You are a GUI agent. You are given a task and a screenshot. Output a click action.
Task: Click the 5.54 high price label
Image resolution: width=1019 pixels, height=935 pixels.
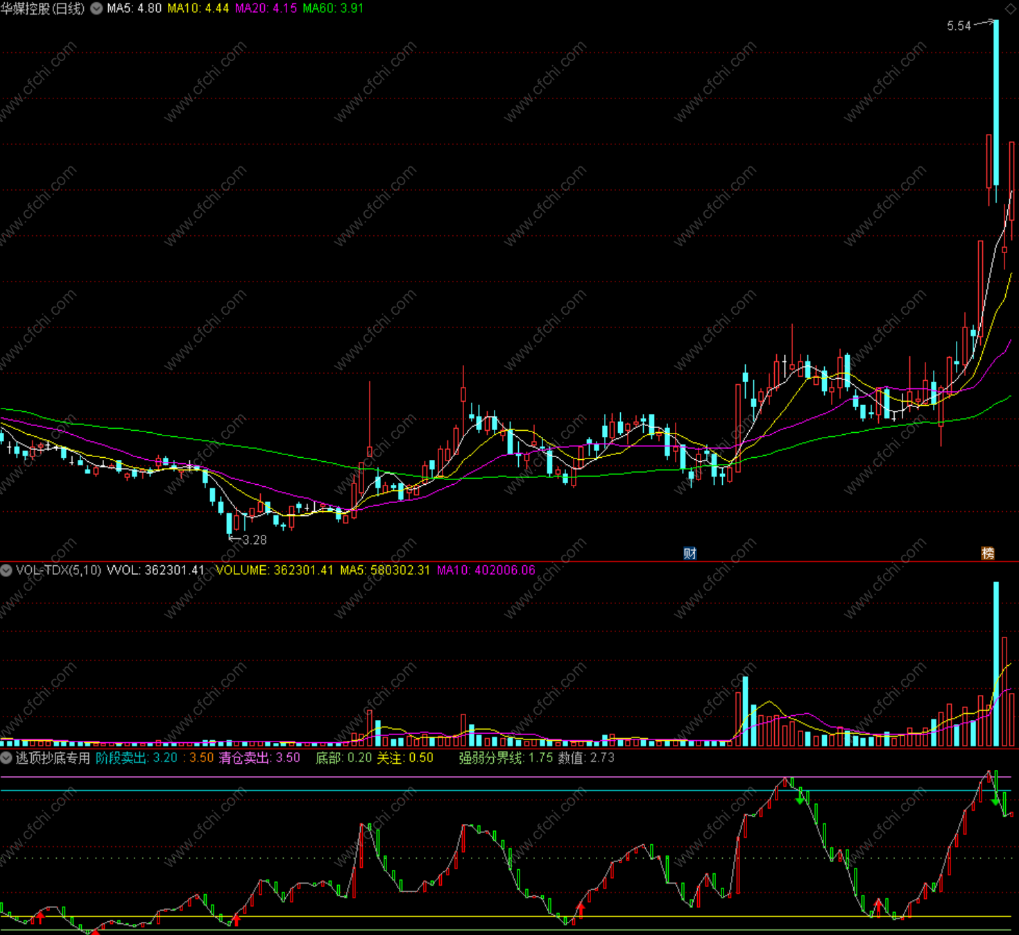[x=959, y=26]
